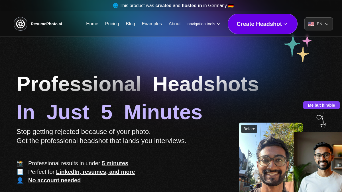The height and width of the screenshot is (192, 342).
Task: Click the camera emoji beside Professional results
Action: (20, 163)
